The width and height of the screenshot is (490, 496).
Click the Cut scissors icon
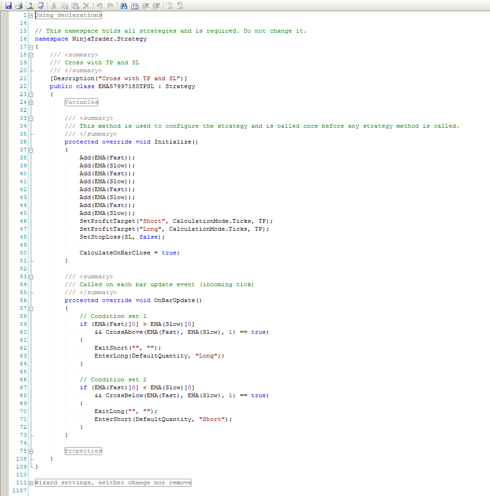tap(54, 6)
